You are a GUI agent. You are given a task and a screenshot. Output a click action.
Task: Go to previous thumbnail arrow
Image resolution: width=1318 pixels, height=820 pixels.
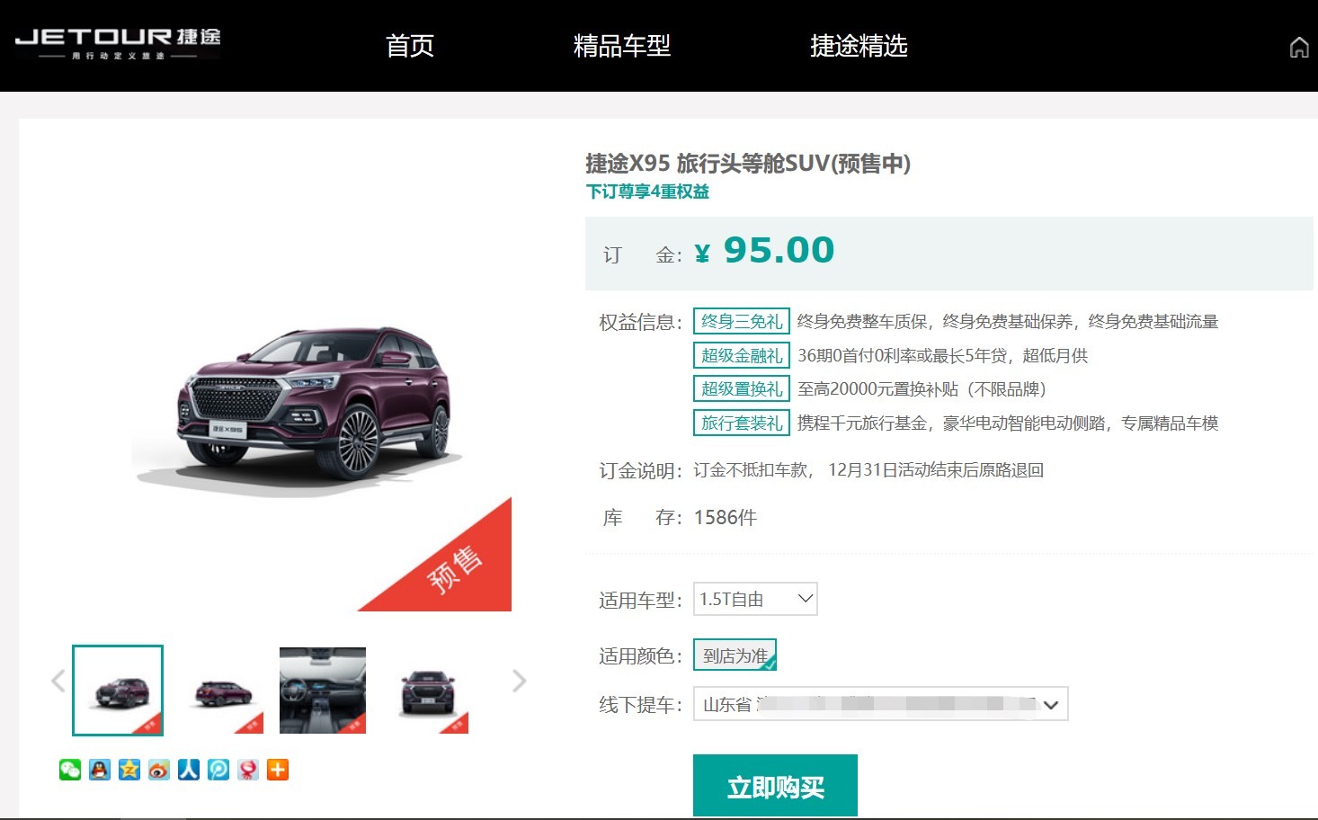(x=58, y=681)
